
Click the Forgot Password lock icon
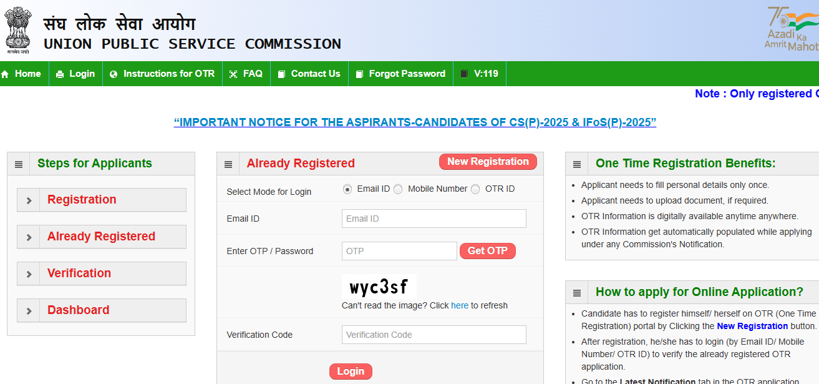(x=359, y=74)
